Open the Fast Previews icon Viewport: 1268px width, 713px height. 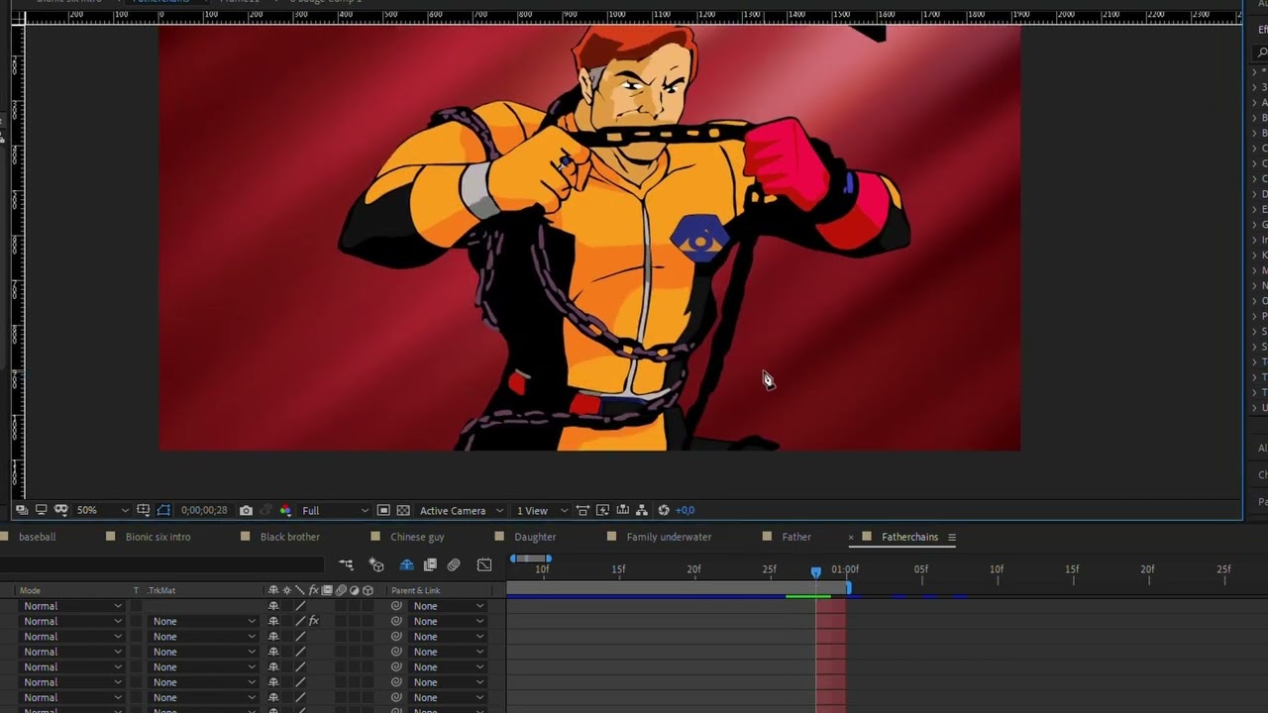coord(602,510)
